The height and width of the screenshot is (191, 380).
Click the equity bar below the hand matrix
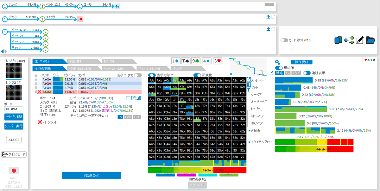tap(197, 170)
